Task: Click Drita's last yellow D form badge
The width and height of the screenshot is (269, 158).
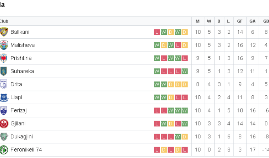Action: pyautogui.click(x=184, y=84)
